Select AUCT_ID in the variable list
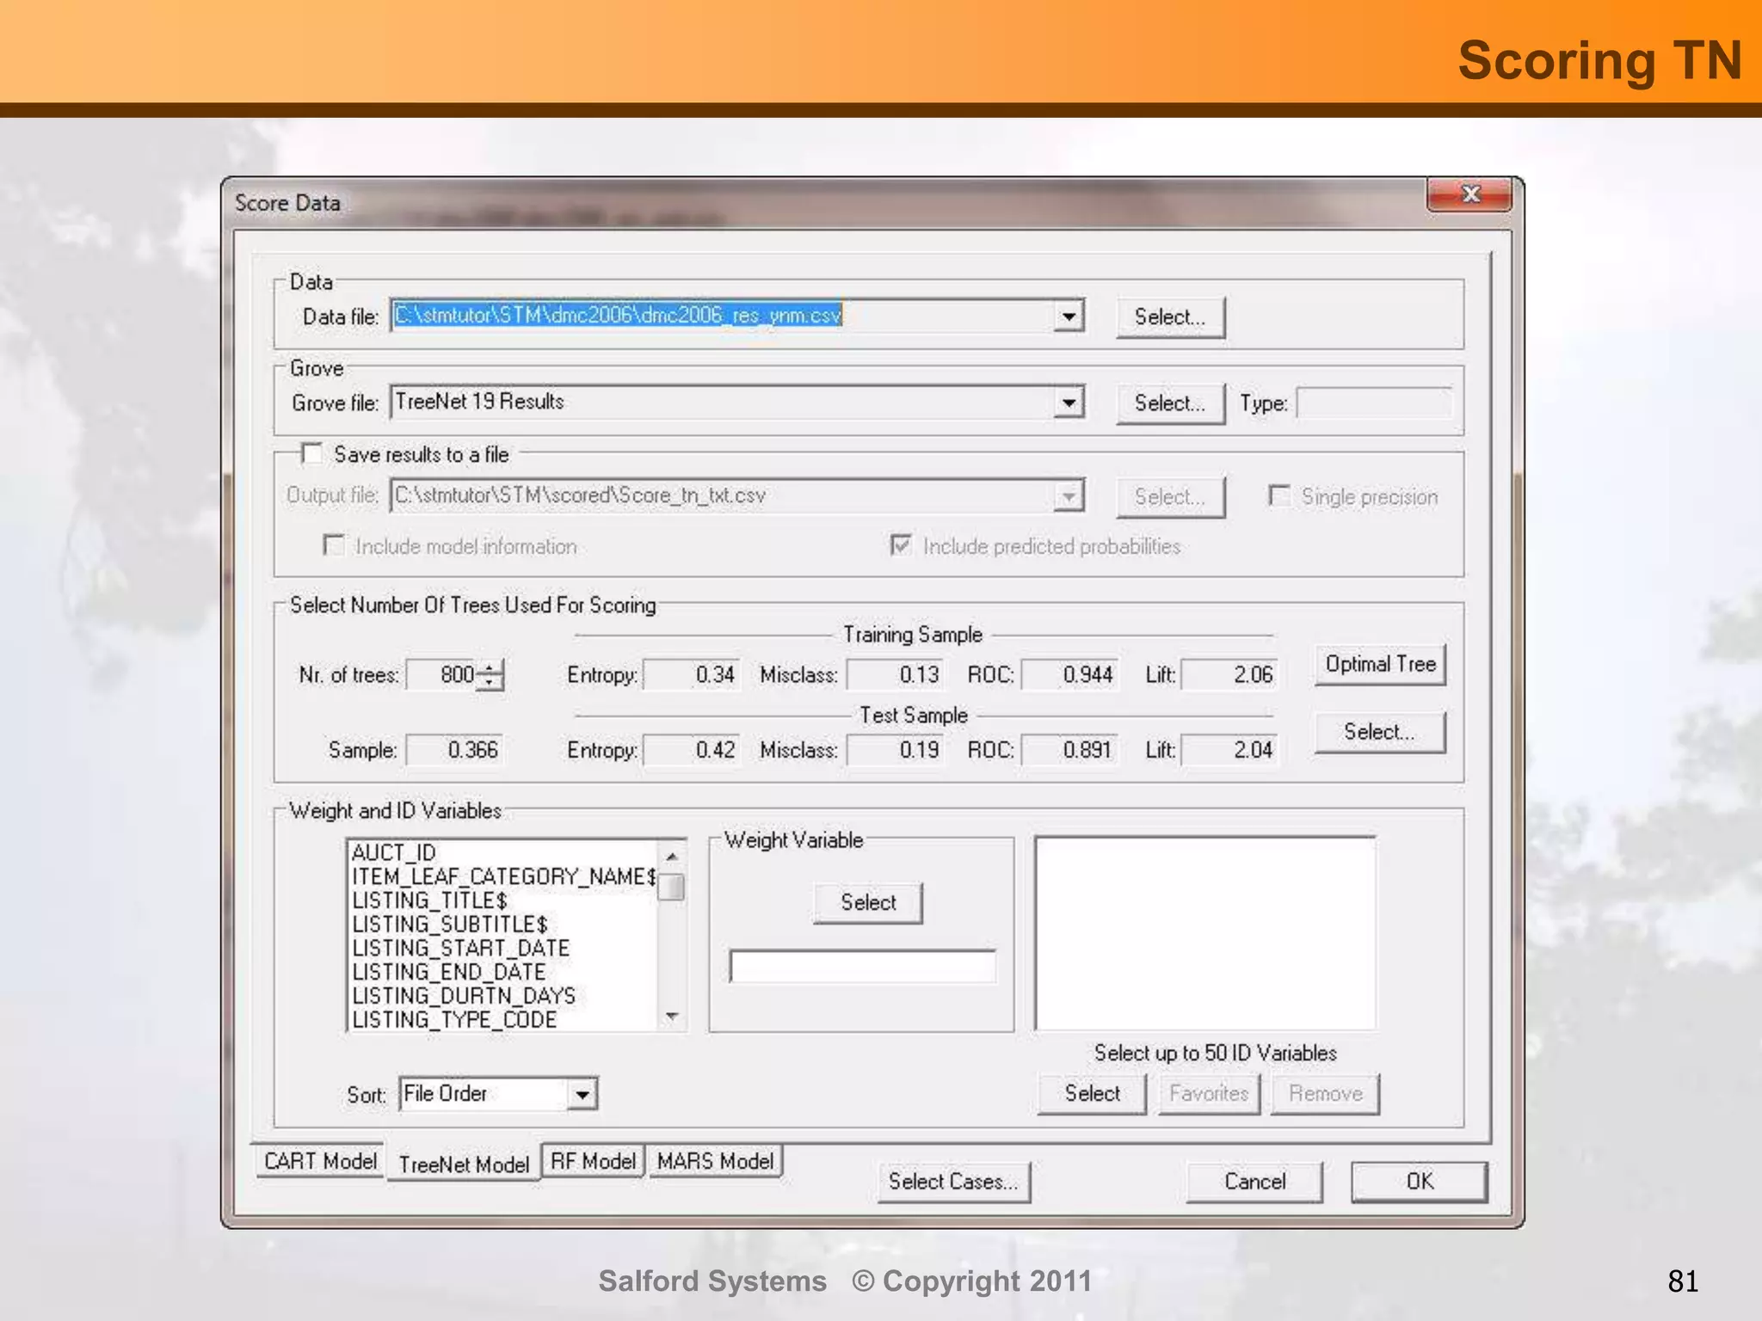This screenshot has height=1321, width=1762. 394,852
